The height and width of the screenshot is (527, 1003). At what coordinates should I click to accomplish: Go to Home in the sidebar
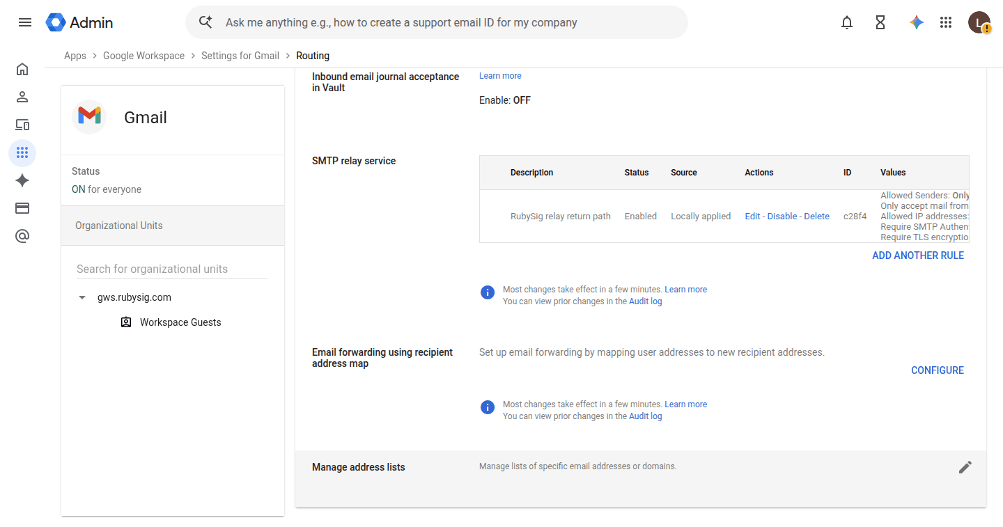coord(22,69)
